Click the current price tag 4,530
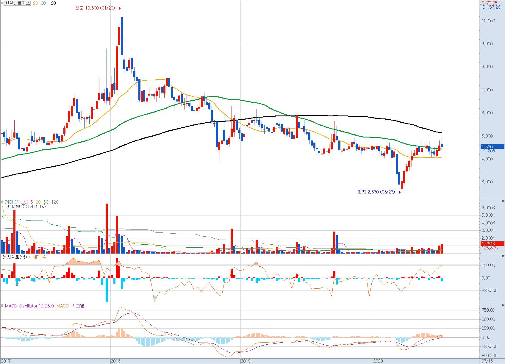The height and width of the screenshot is (364, 505). (x=492, y=146)
